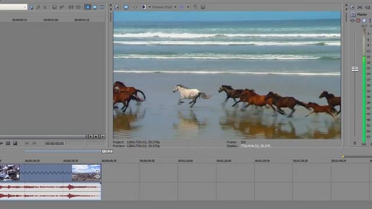Click the Display: 772x434x32 status text
Viewport: 372px width, 209px height.
pyautogui.click(x=248, y=146)
